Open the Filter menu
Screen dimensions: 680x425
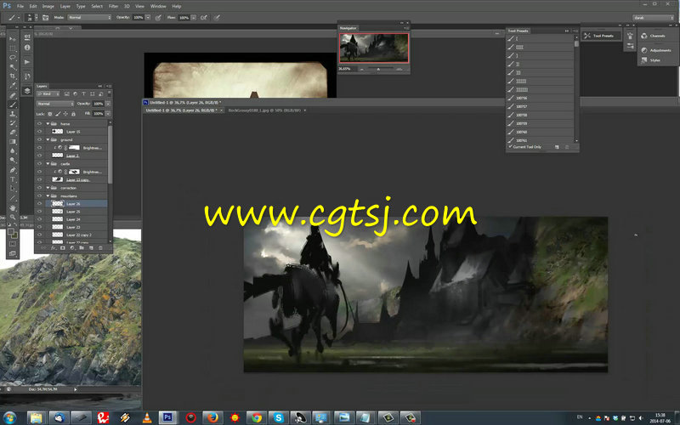(113, 6)
